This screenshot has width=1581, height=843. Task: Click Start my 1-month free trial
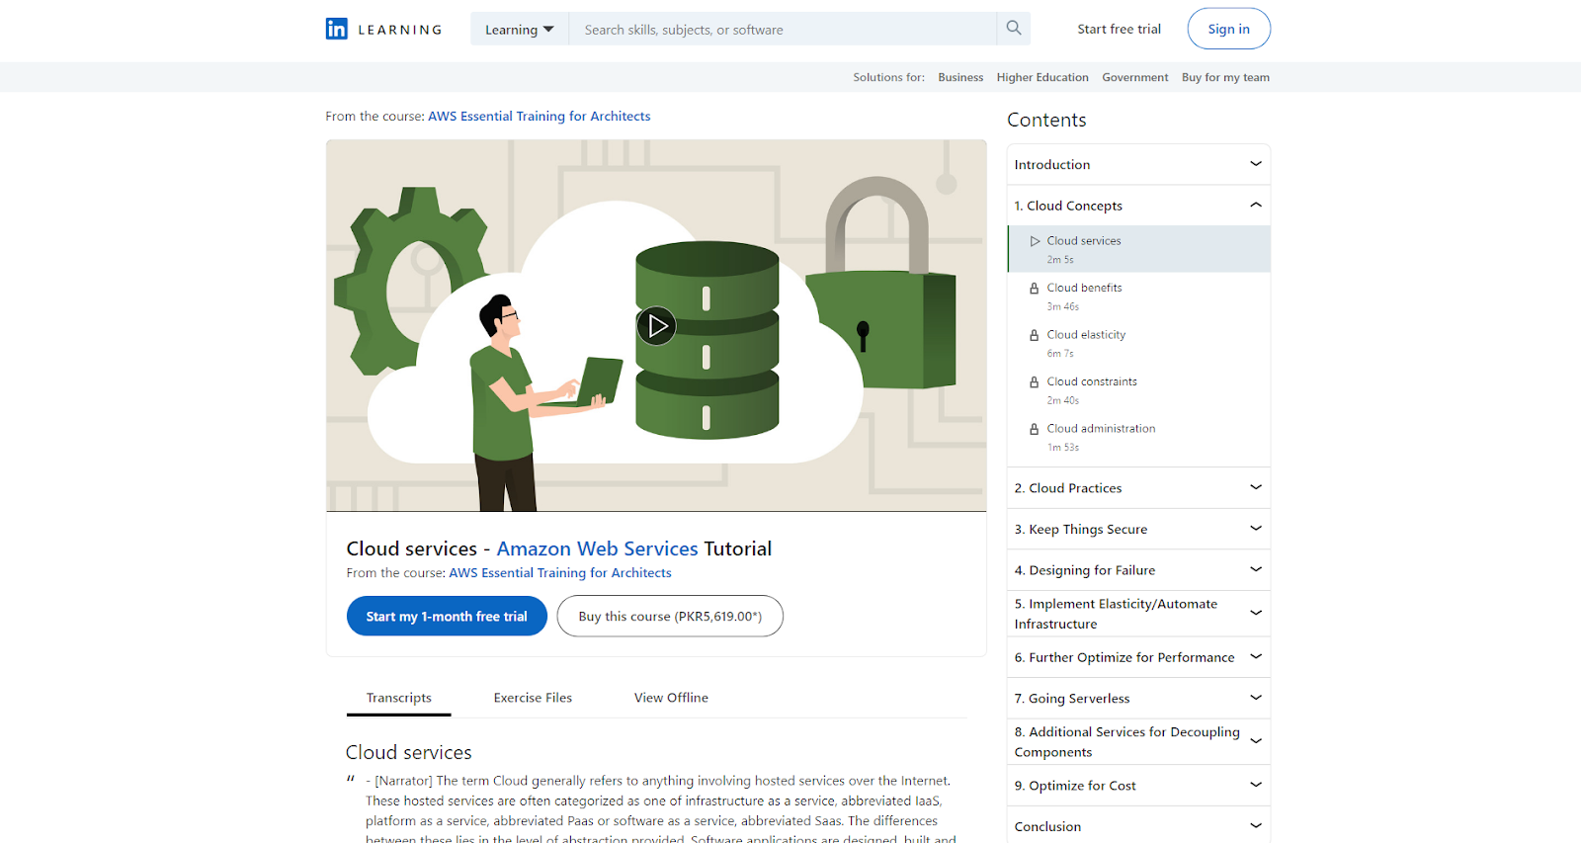tap(447, 616)
